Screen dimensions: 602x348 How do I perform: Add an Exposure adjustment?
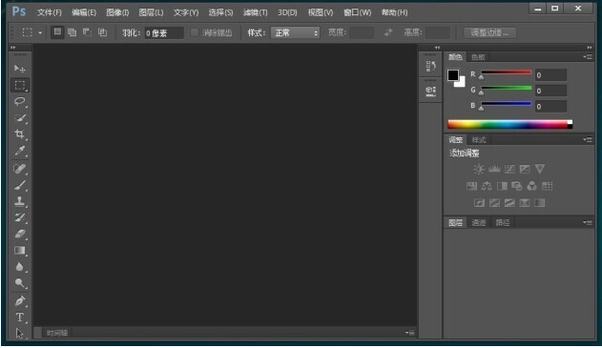click(x=525, y=169)
